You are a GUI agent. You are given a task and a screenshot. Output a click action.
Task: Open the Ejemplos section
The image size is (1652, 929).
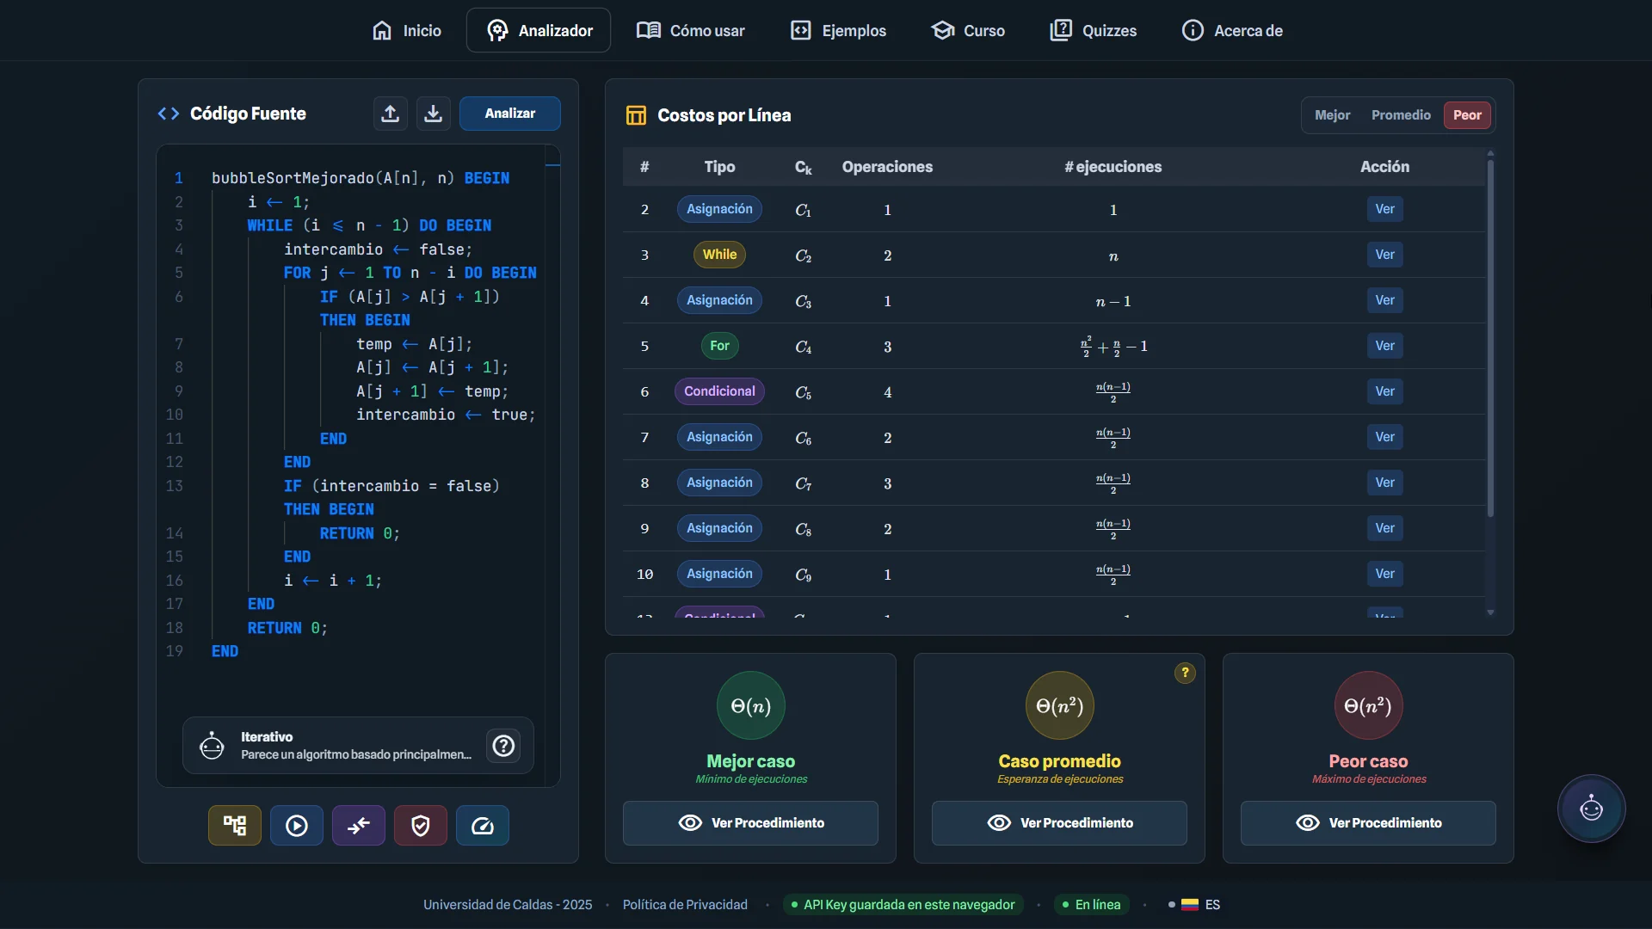click(839, 31)
